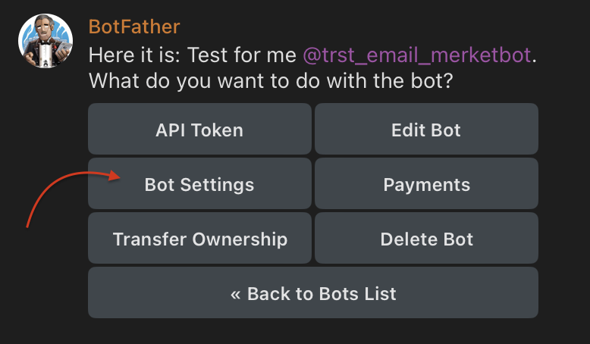Choose the Edit Bot button

coord(426,130)
